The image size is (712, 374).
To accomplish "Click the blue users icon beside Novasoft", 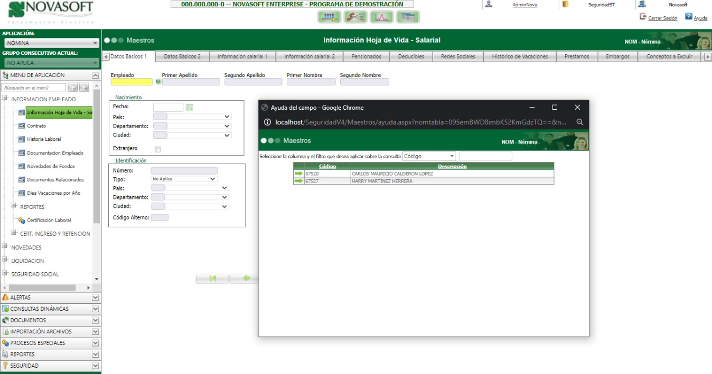I will pyautogui.click(x=642, y=4).
